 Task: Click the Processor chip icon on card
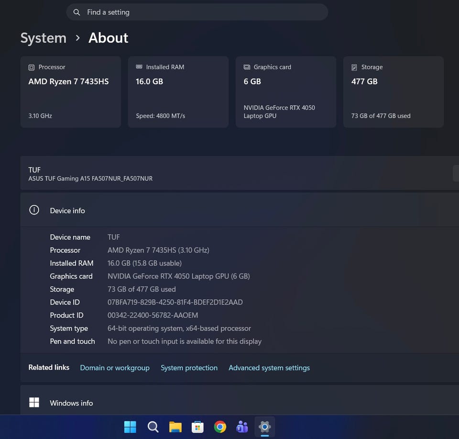[x=32, y=68]
